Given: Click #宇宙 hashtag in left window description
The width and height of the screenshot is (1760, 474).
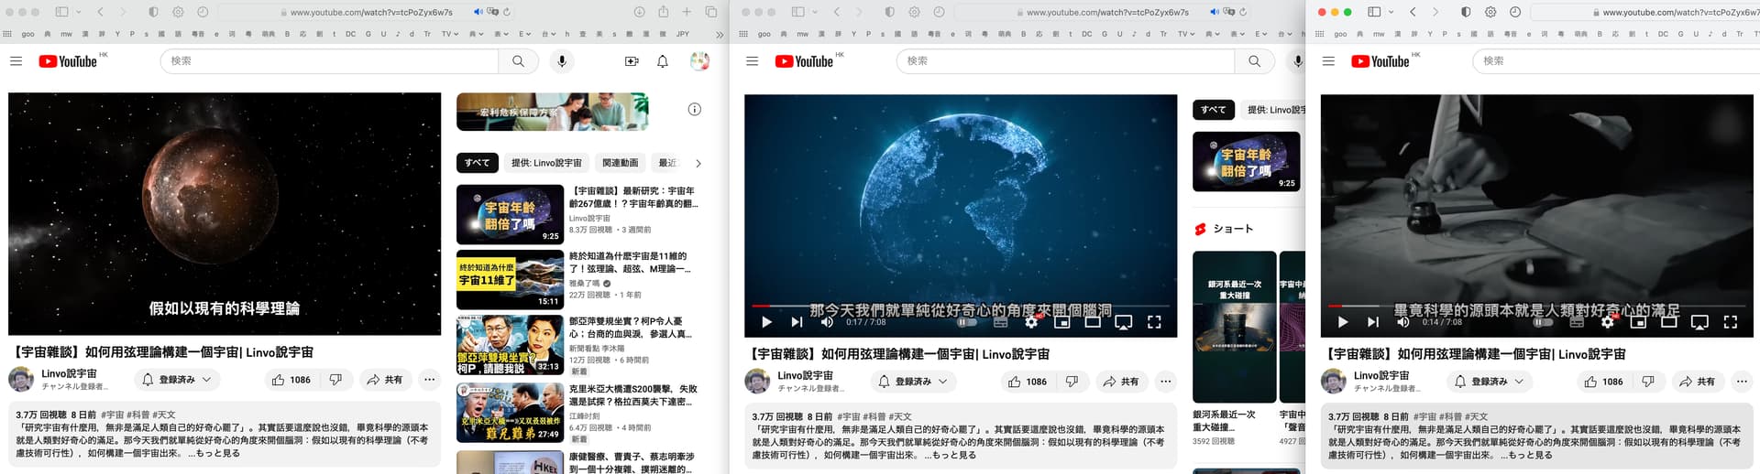Looking at the screenshot, I should click(x=112, y=415).
